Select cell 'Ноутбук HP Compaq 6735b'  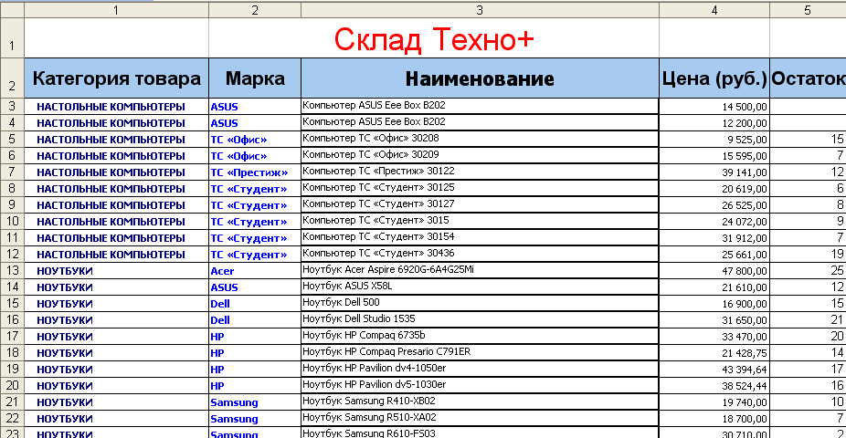(480, 337)
